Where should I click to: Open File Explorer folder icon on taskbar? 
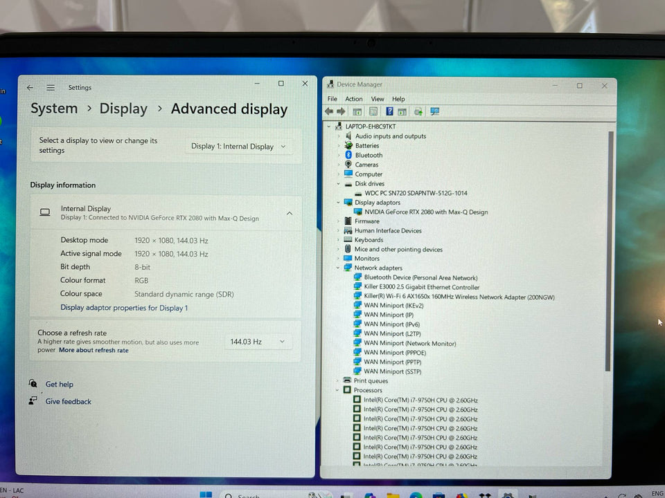(393, 495)
